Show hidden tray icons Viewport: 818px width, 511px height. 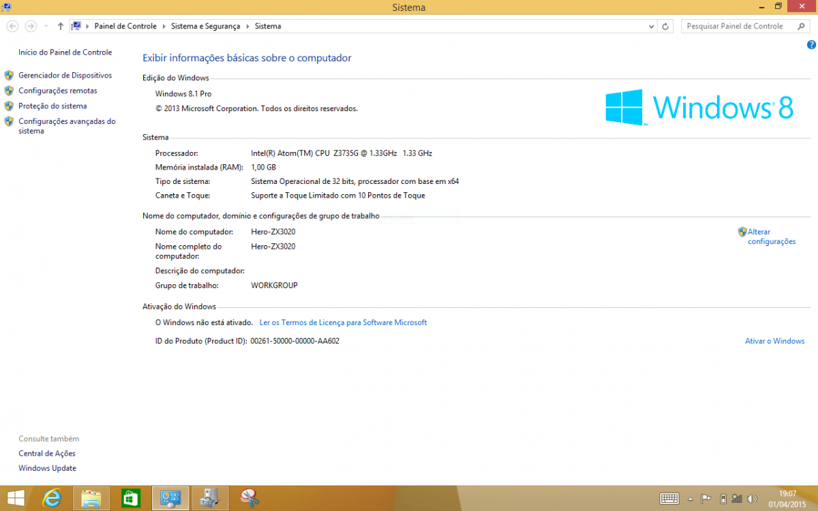pos(691,499)
